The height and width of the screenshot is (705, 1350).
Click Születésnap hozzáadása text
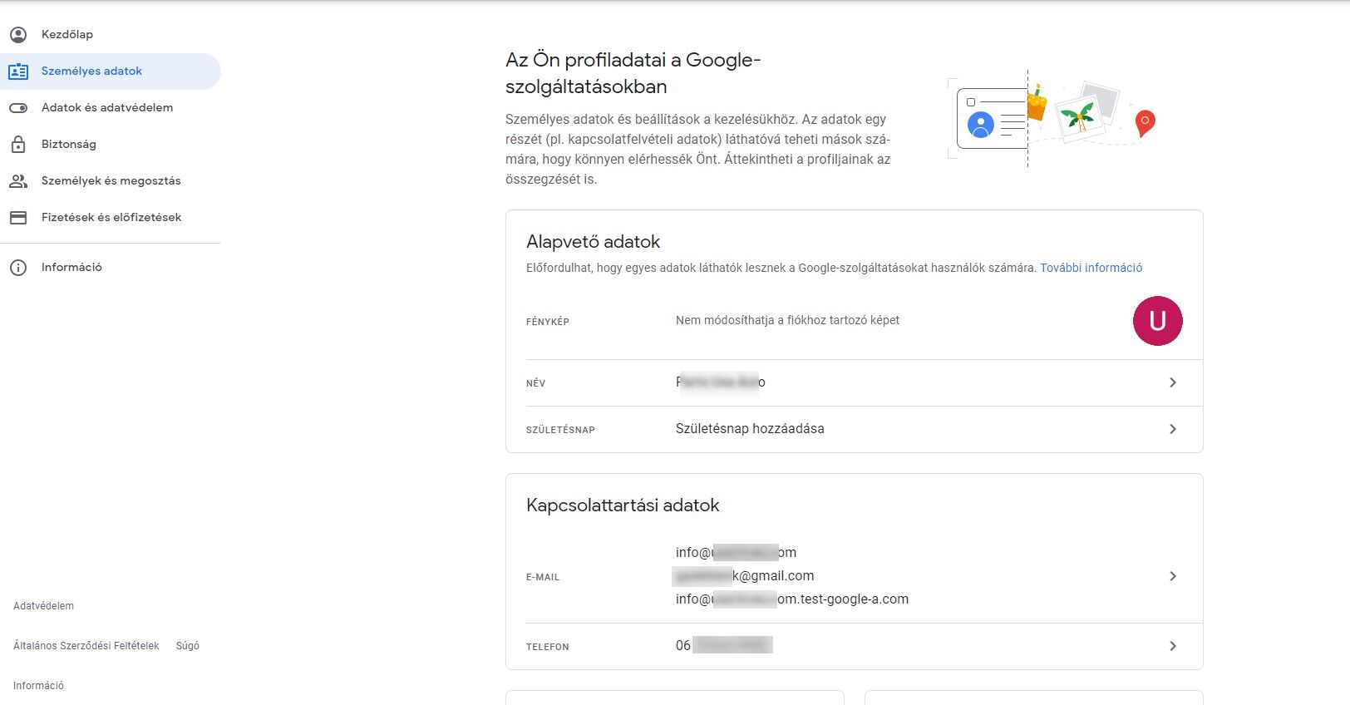(x=750, y=429)
